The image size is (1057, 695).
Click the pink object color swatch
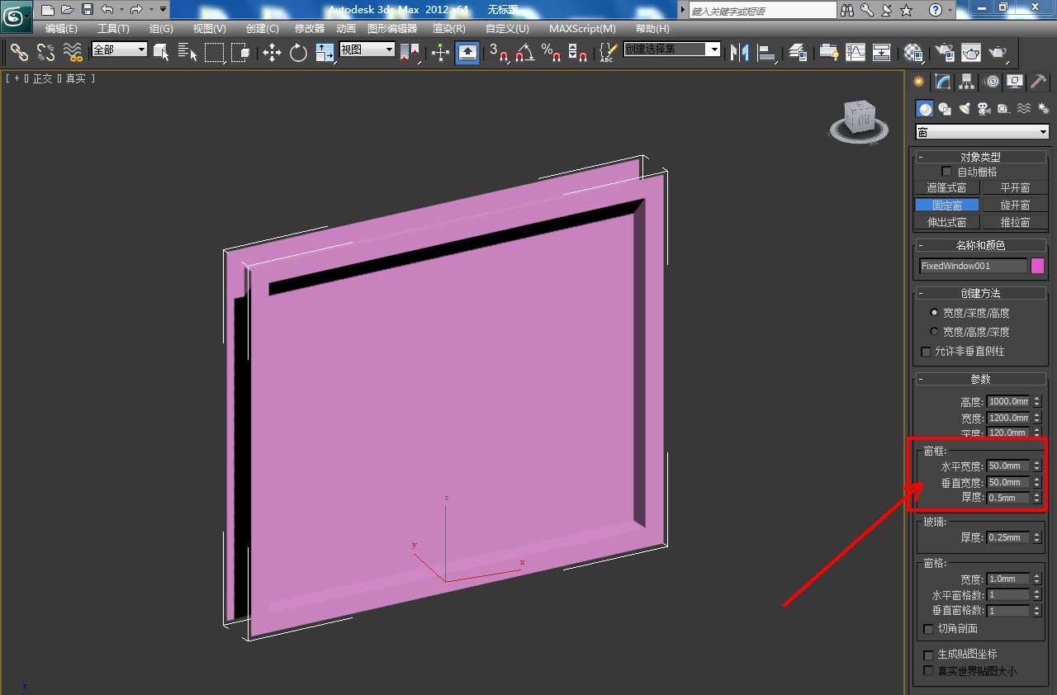point(1038,266)
